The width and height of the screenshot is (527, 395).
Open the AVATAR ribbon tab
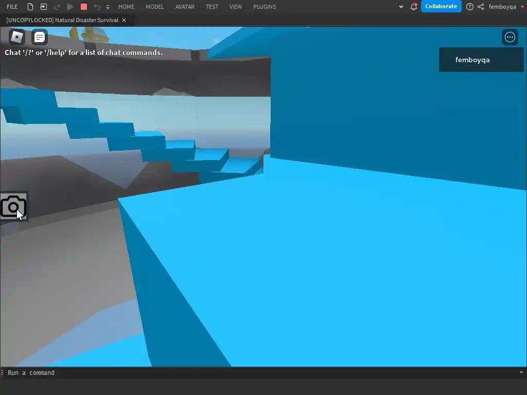(185, 7)
